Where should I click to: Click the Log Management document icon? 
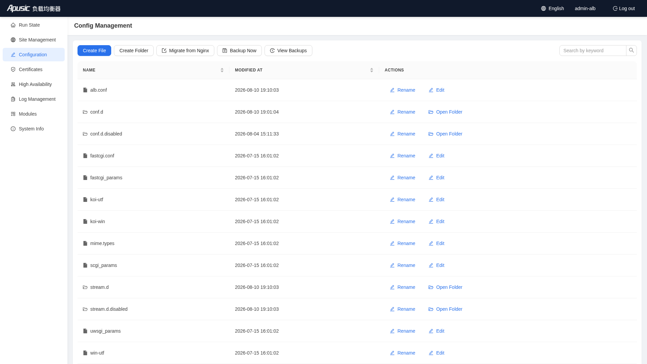coord(13,99)
